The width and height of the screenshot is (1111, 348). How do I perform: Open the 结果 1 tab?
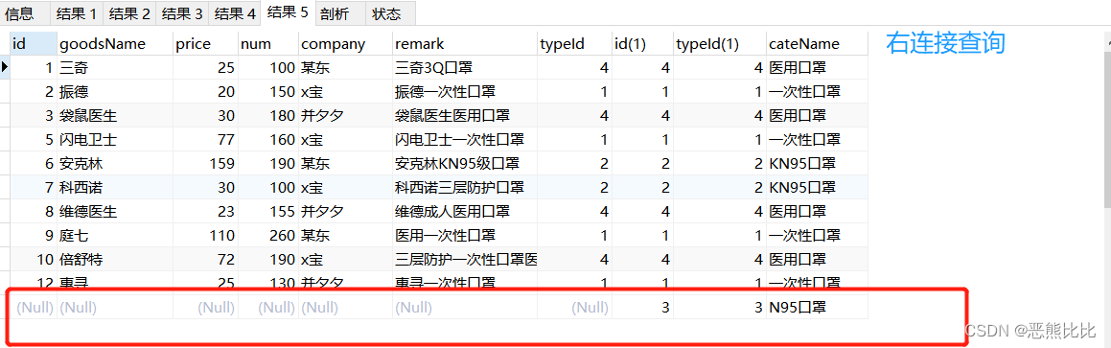76,13
